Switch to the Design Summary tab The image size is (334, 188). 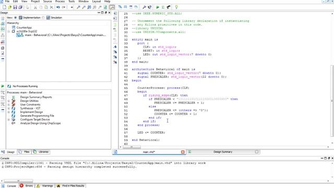click(x=223, y=152)
